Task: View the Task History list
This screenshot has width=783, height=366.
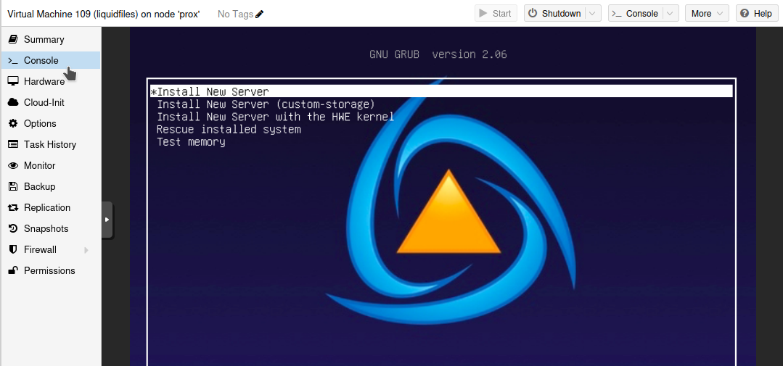Action: (51, 145)
